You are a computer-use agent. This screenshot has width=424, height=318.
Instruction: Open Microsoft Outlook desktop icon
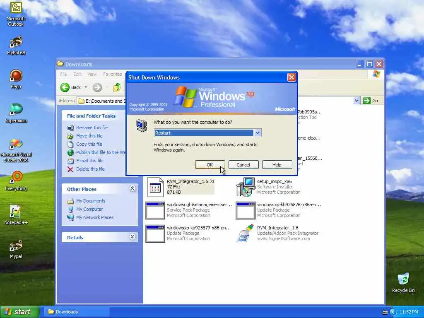pyautogui.click(x=16, y=14)
